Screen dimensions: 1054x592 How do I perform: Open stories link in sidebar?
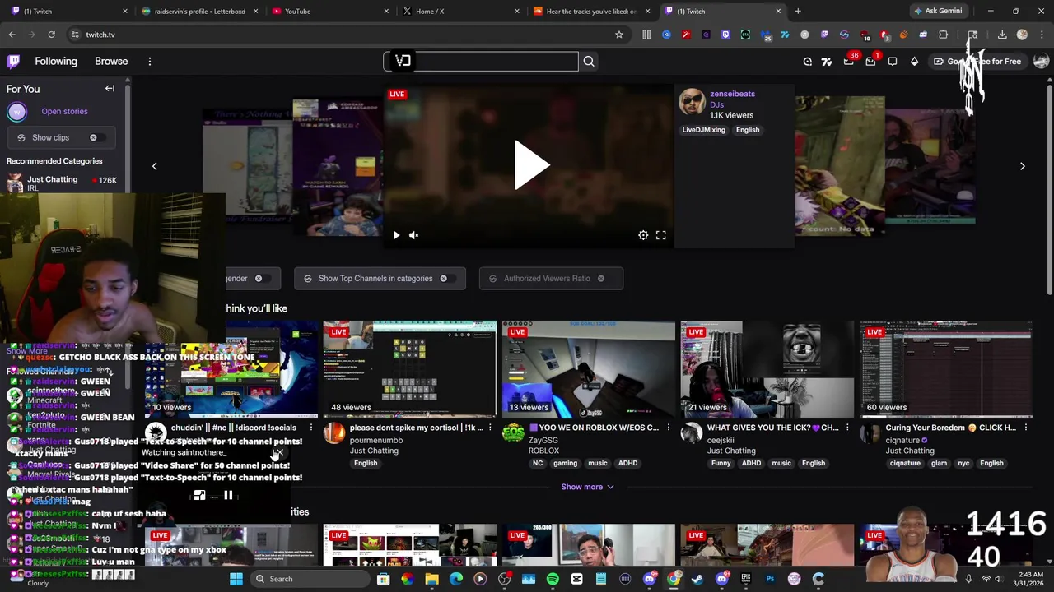point(64,112)
